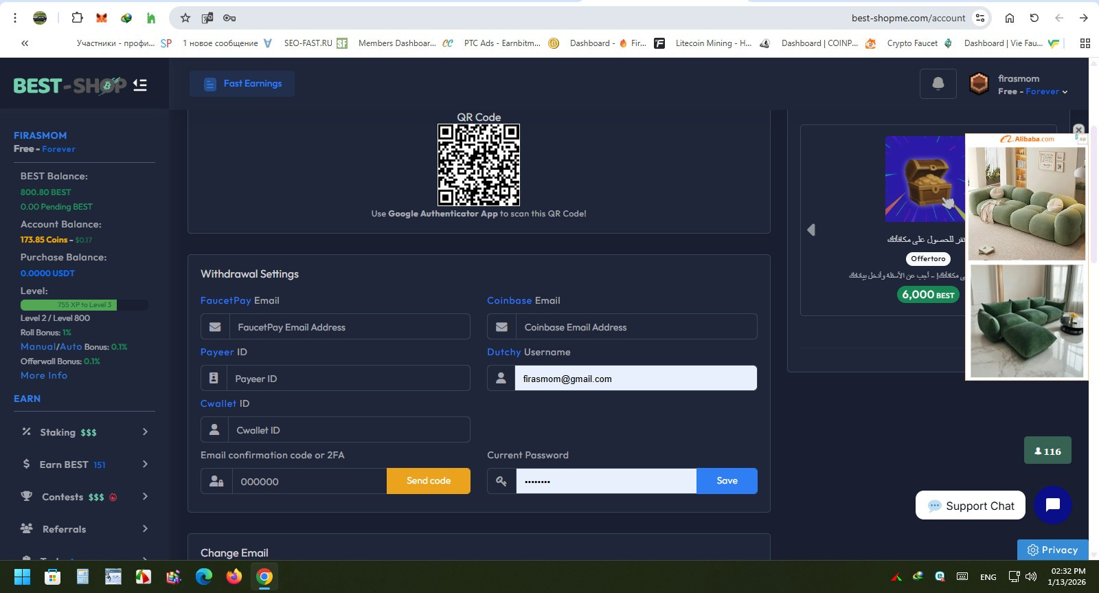Expand the Staking $$$ menu
This screenshot has width=1099, height=593.
click(x=84, y=432)
